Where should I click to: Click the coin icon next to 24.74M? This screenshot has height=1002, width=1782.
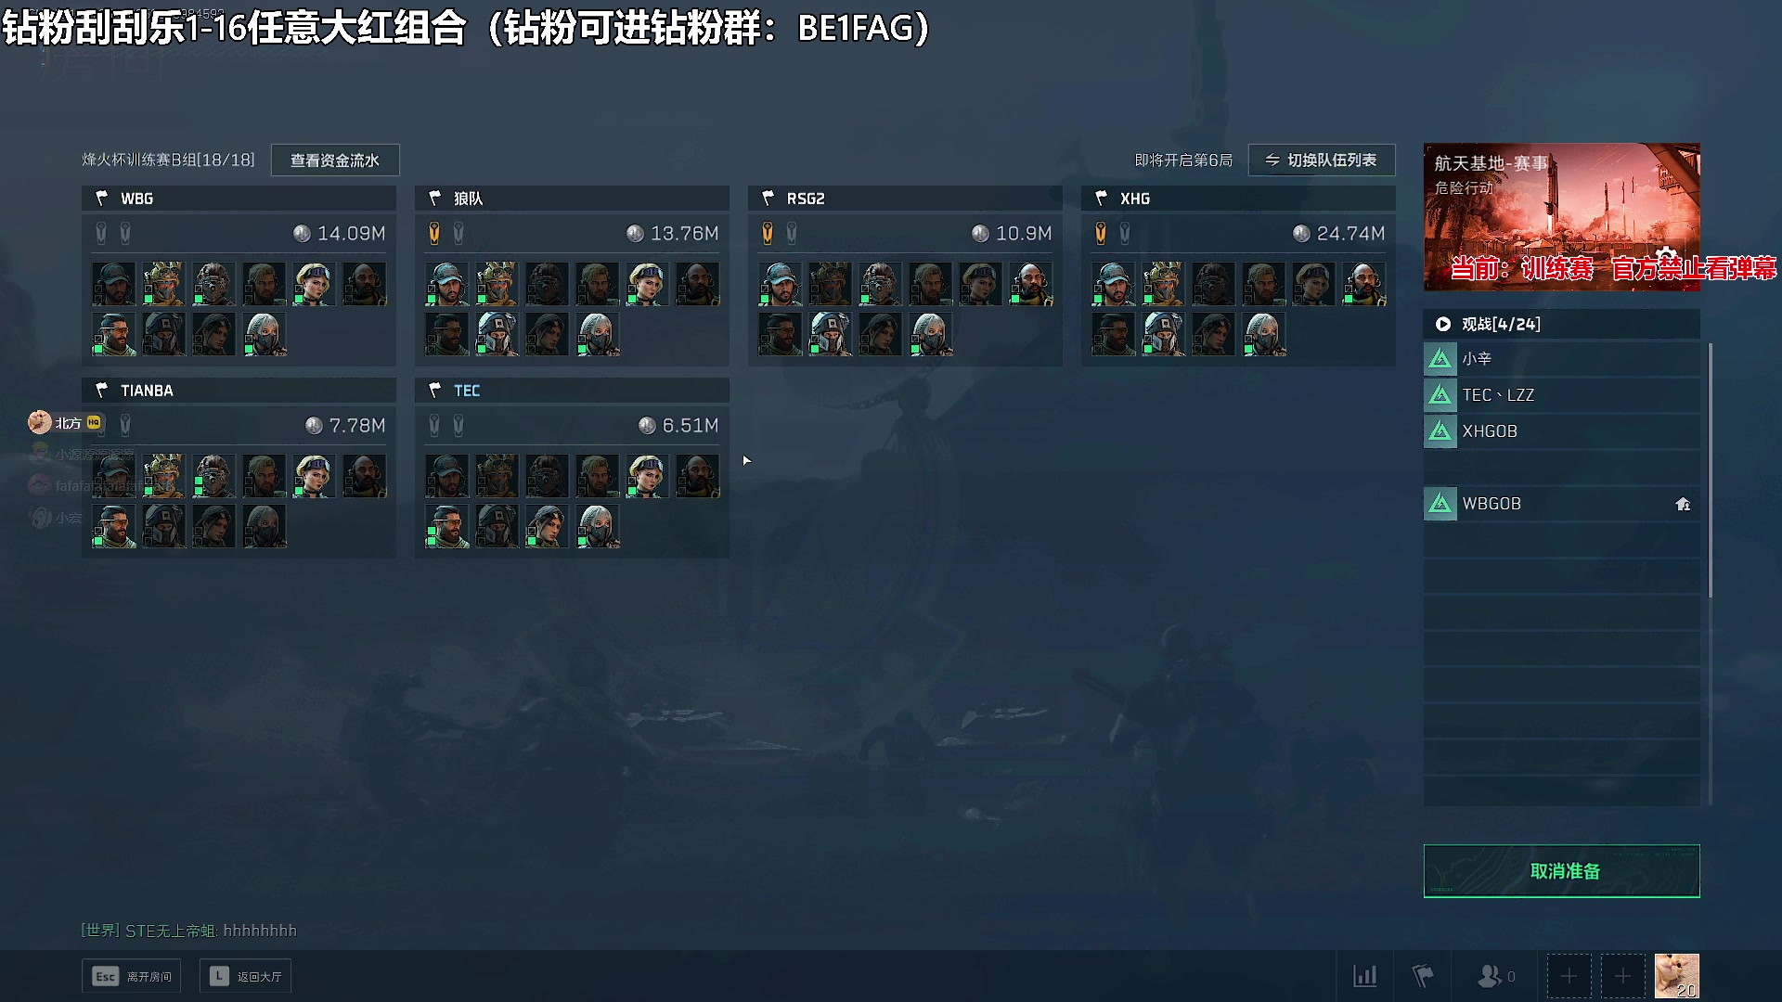point(1301,234)
